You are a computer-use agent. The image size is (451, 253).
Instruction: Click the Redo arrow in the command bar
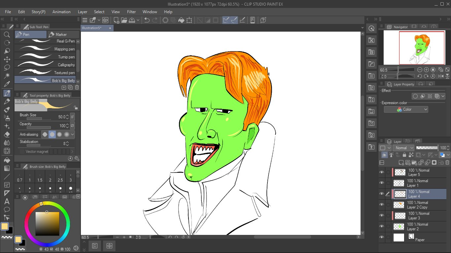(155, 20)
